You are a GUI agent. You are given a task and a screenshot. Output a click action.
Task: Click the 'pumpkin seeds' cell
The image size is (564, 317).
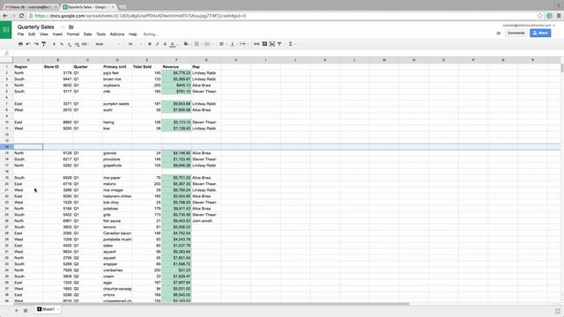pyautogui.click(x=117, y=104)
